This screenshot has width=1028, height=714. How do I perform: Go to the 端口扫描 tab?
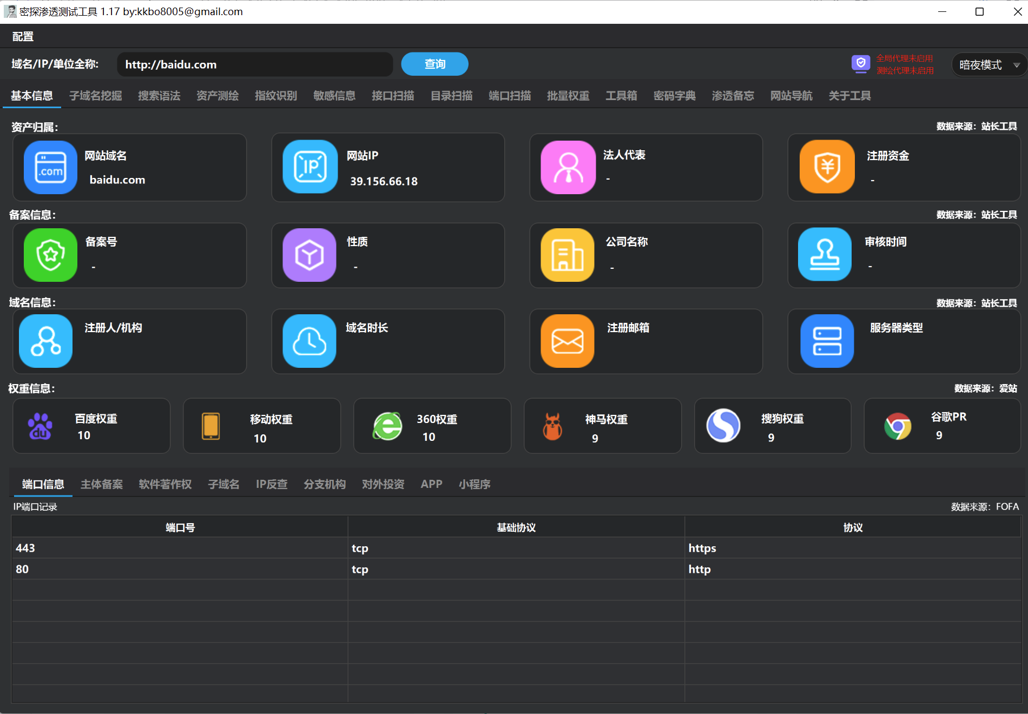click(x=510, y=96)
